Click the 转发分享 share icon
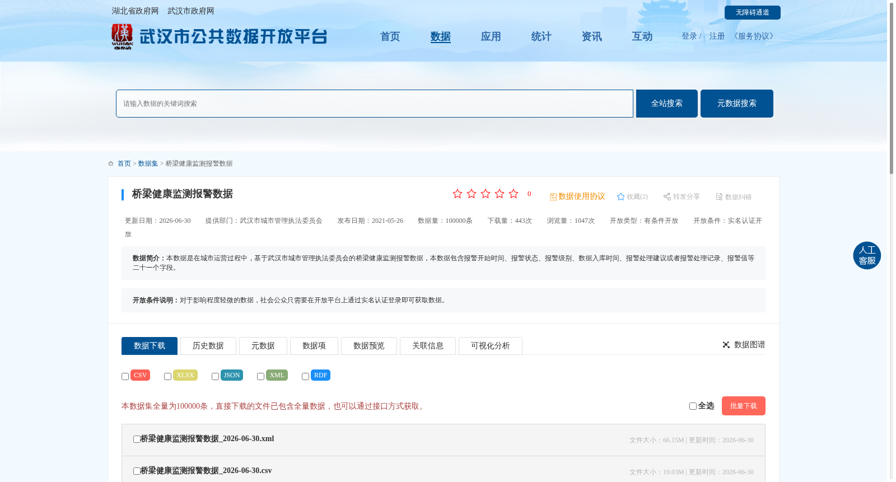The image size is (896, 482). 667,196
